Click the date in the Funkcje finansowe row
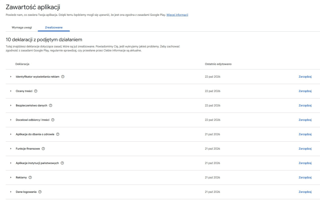320x200 pixels. [213, 149]
